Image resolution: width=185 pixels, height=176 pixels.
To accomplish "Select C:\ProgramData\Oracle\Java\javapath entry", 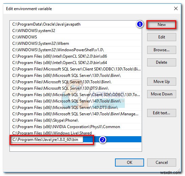I will point(76,24).
